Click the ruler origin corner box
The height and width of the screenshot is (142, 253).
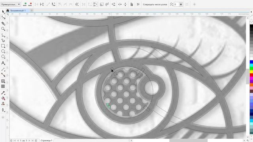(8, 14)
